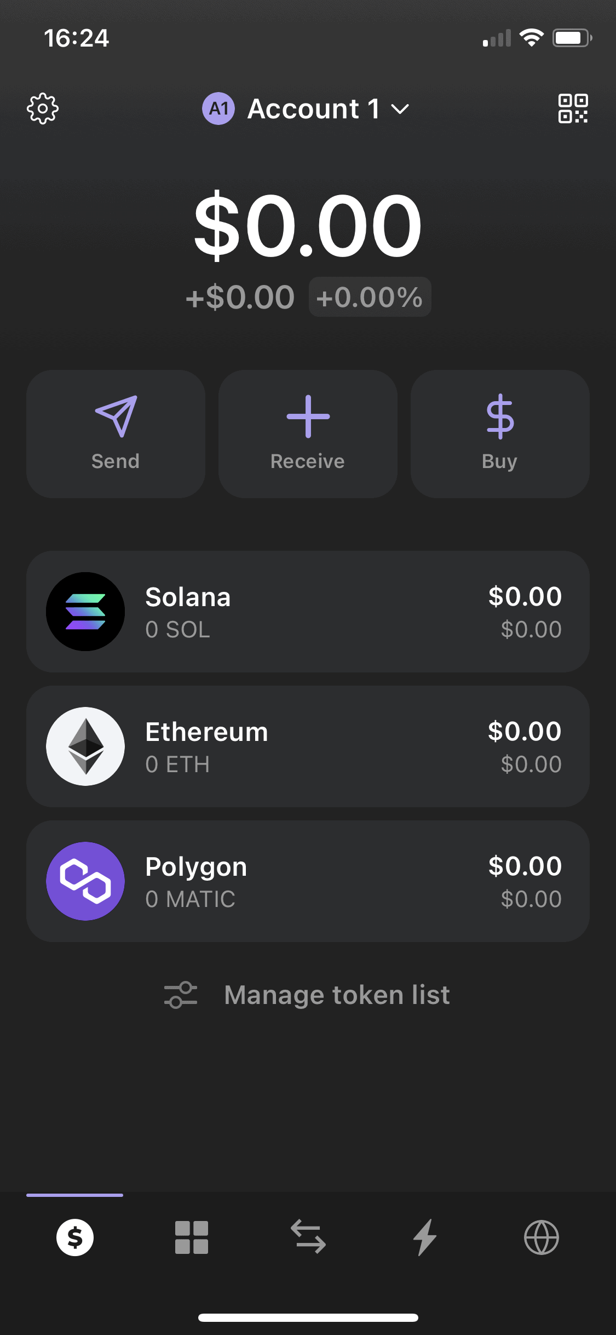Open the lightning bolt activity tab
Screen dimensions: 616x1335
425,1237
